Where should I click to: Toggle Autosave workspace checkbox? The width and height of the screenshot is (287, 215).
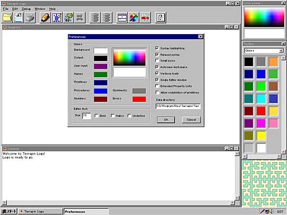pyautogui.click(x=157, y=67)
